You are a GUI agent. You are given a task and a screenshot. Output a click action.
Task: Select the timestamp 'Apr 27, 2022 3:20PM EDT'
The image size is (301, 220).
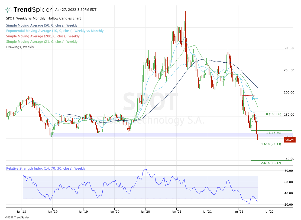click(x=76, y=9)
